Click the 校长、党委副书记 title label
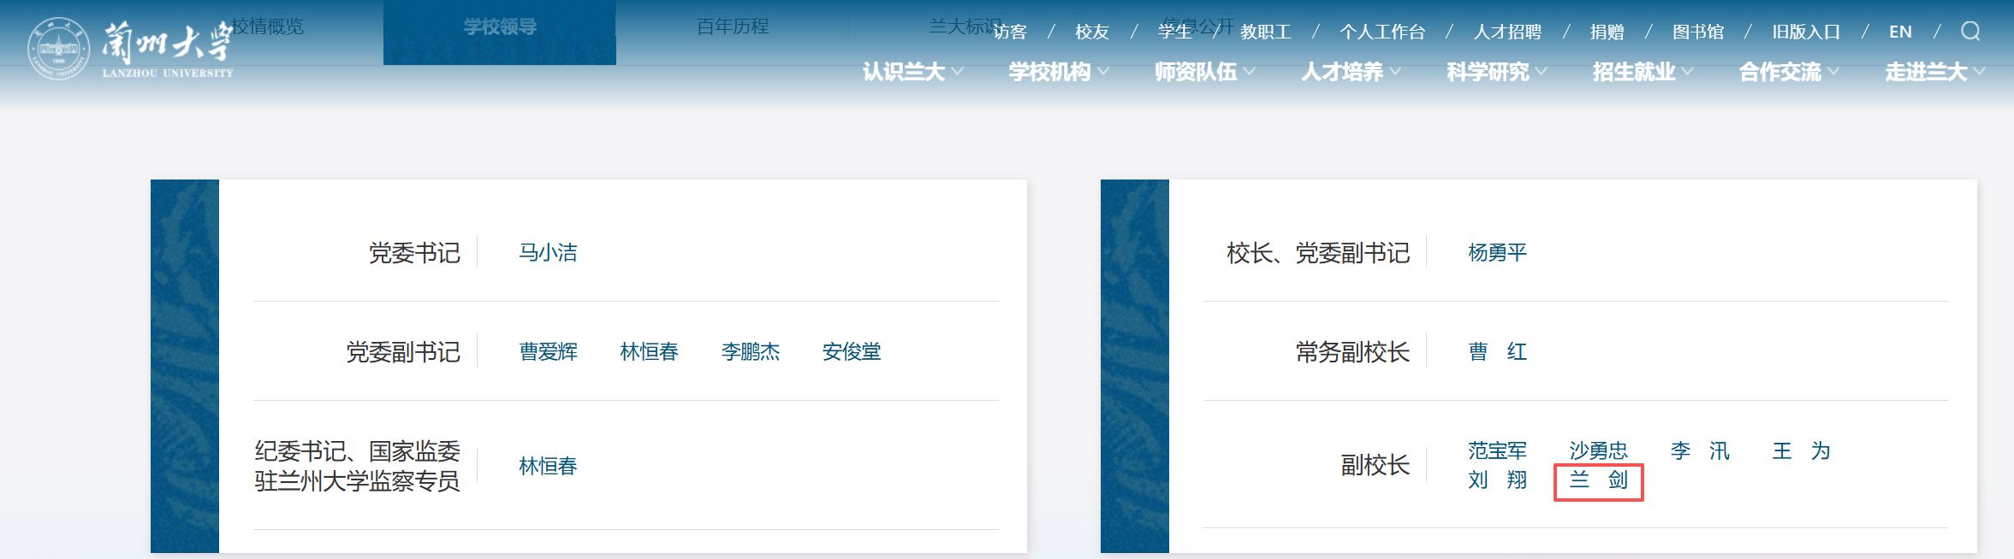2014x559 pixels. click(1318, 253)
